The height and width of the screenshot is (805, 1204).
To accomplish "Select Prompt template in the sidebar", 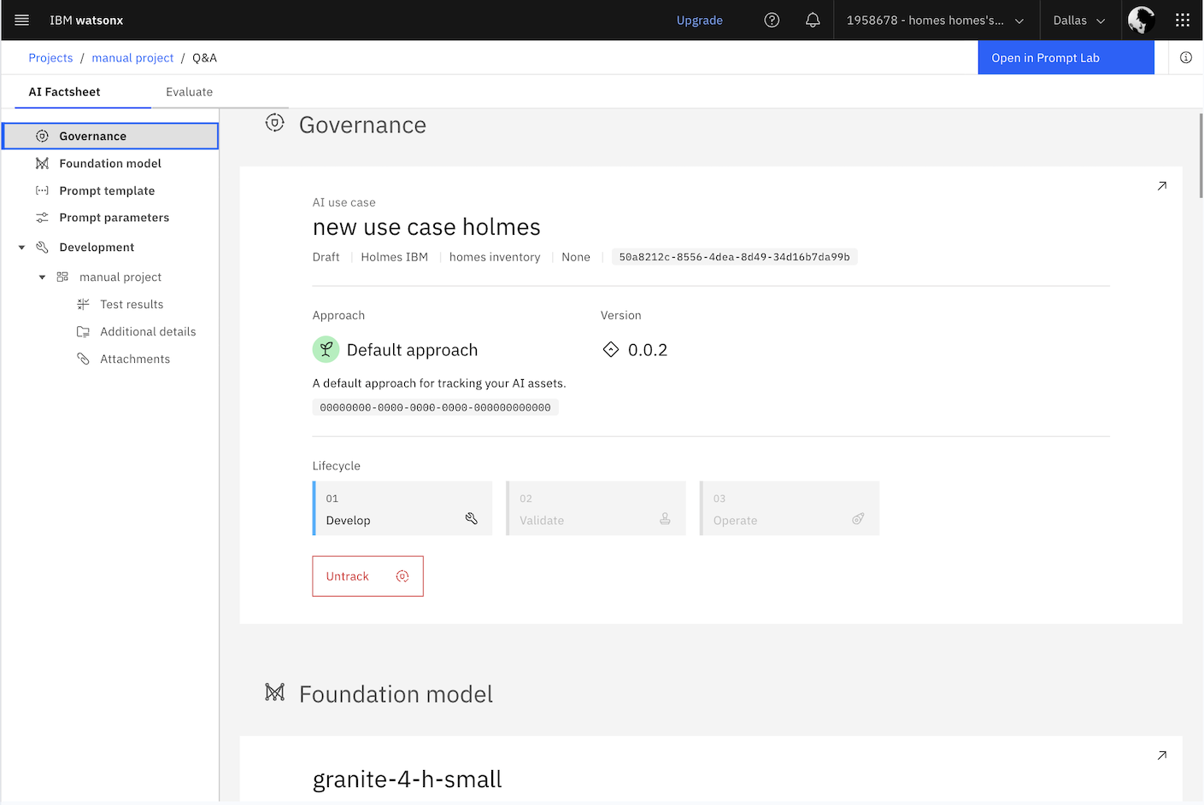I will tap(110, 190).
